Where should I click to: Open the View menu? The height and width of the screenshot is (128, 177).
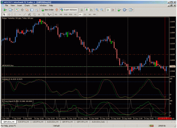[12, 5]
